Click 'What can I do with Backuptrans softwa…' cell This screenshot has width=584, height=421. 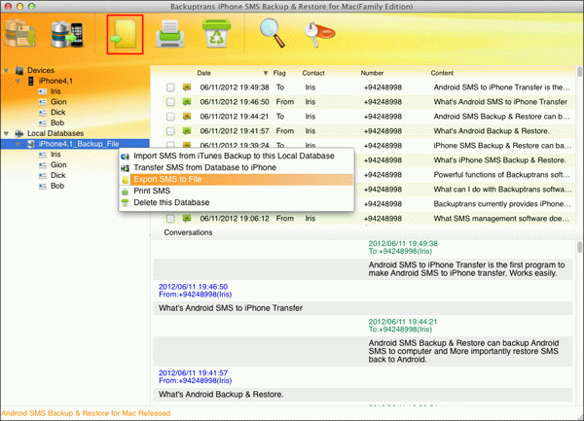tap(502, 190)
